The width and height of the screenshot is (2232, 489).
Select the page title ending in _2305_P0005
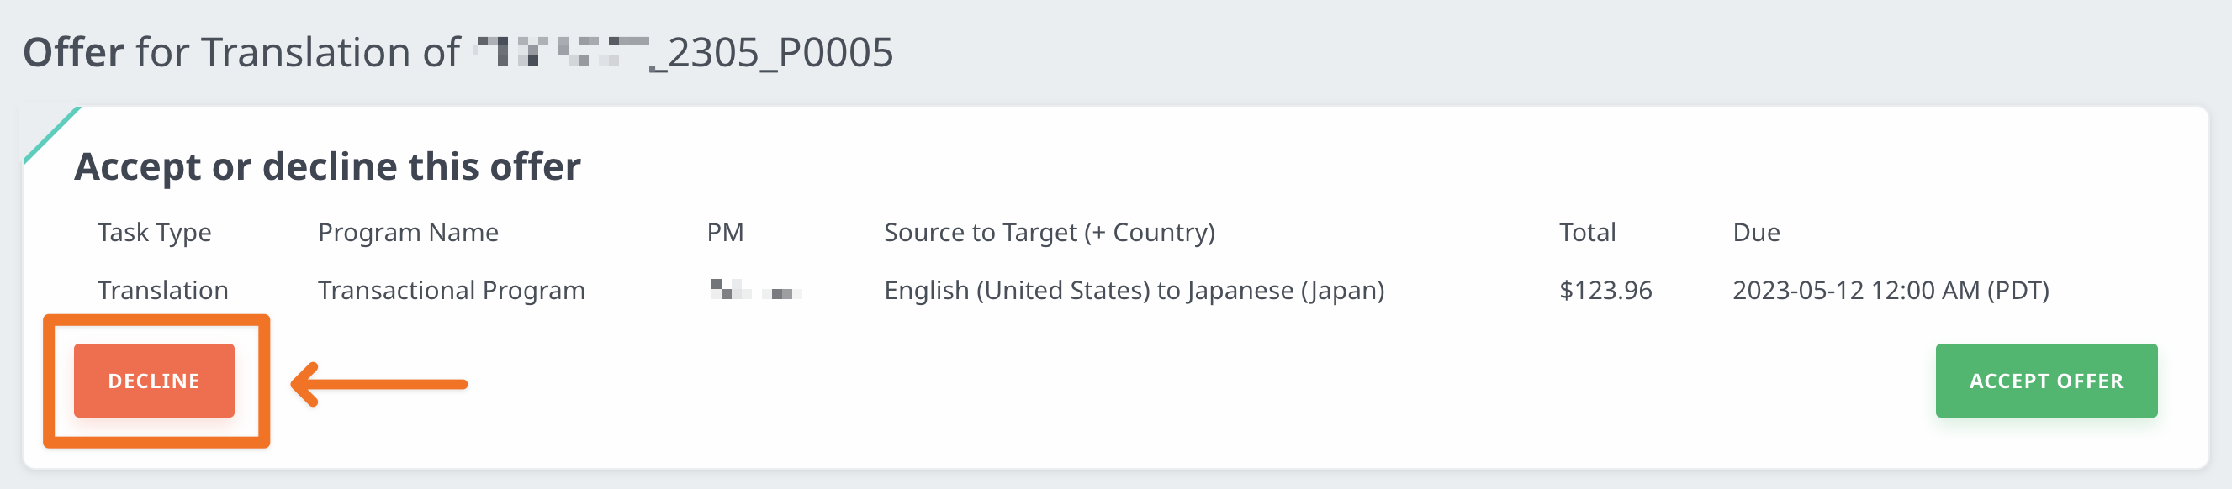coord(458,52)
